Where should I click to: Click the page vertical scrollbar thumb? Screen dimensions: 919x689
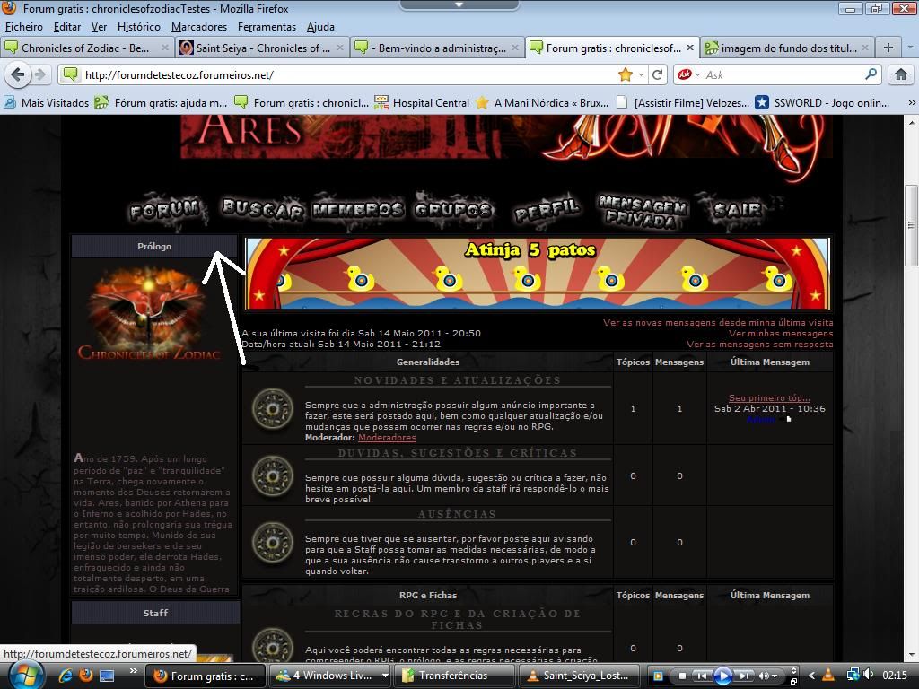911,225
